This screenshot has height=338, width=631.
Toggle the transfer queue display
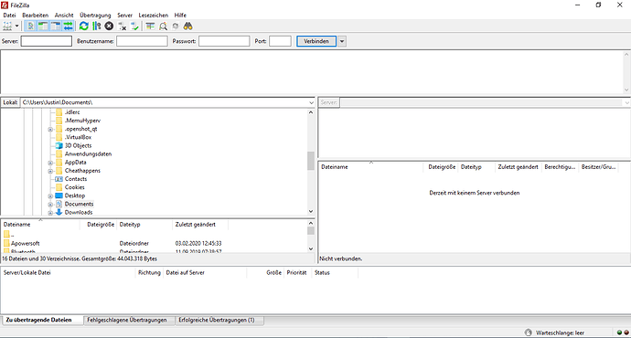68,26
